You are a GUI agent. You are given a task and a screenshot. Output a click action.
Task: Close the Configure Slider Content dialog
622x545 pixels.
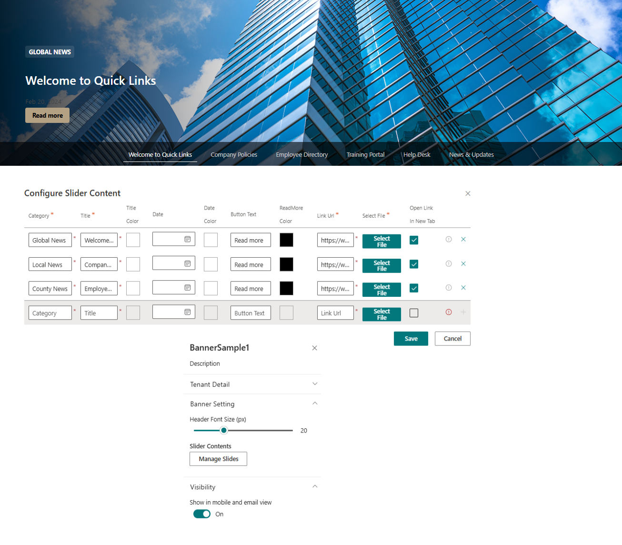[468, 193]
